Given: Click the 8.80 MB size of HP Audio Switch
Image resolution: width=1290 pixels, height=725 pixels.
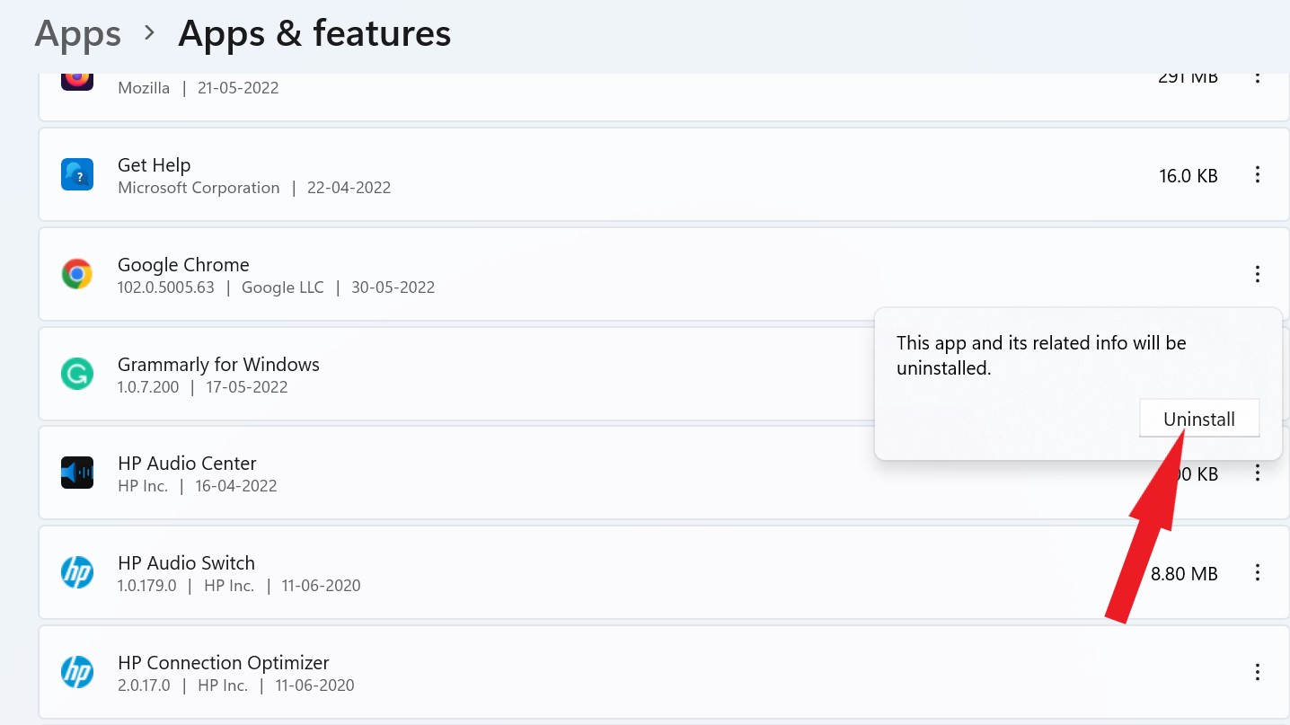Looking at the screenshot, I should coord(1184,573).
